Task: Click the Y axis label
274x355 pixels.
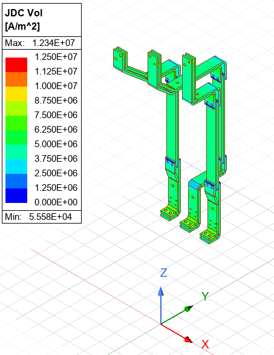Action: tap(205, 296)
